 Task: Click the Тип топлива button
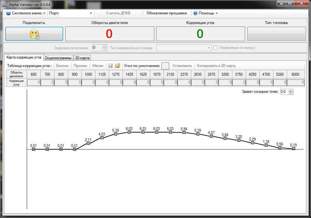[276, 34]
